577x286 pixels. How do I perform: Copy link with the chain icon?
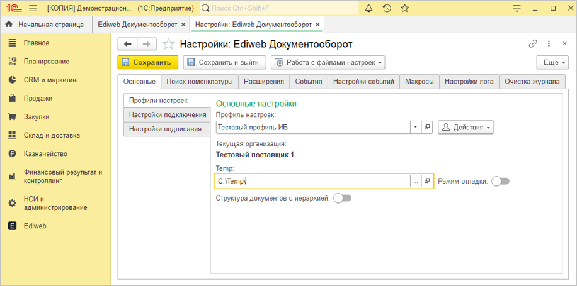pyautogui.click(x=533, y=44)
